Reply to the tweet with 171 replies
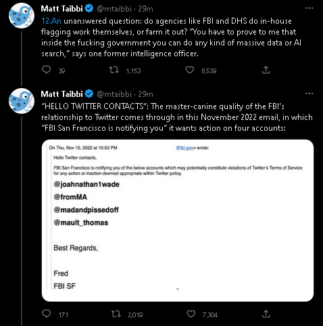Screen dimensions: 323x326 47,314
